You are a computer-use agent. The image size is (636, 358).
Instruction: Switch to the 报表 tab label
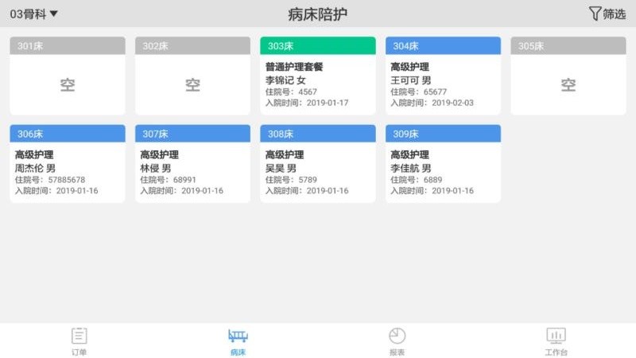(x=397, y=352)
